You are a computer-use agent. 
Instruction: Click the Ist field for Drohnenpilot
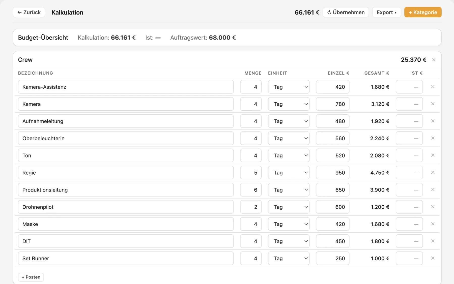[x=409, y=207]
